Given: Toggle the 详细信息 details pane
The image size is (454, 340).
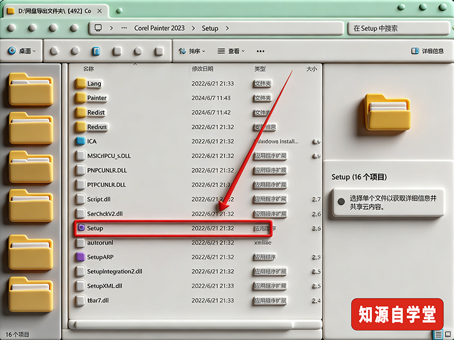Looking at the screenshot, I should coord(427,51).
